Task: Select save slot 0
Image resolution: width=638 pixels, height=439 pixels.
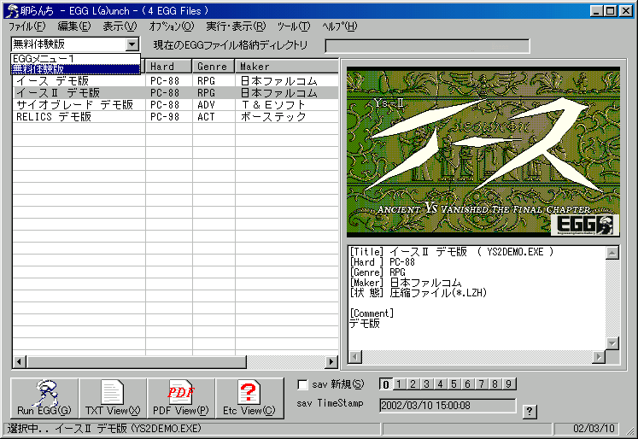Action: tap(386, 384)
